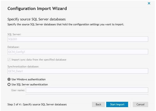Click the Synchronization database field containing QC54_Data1
Viewport: 156px width, 111px height.
pyautogui.click(x=78, y=71)
